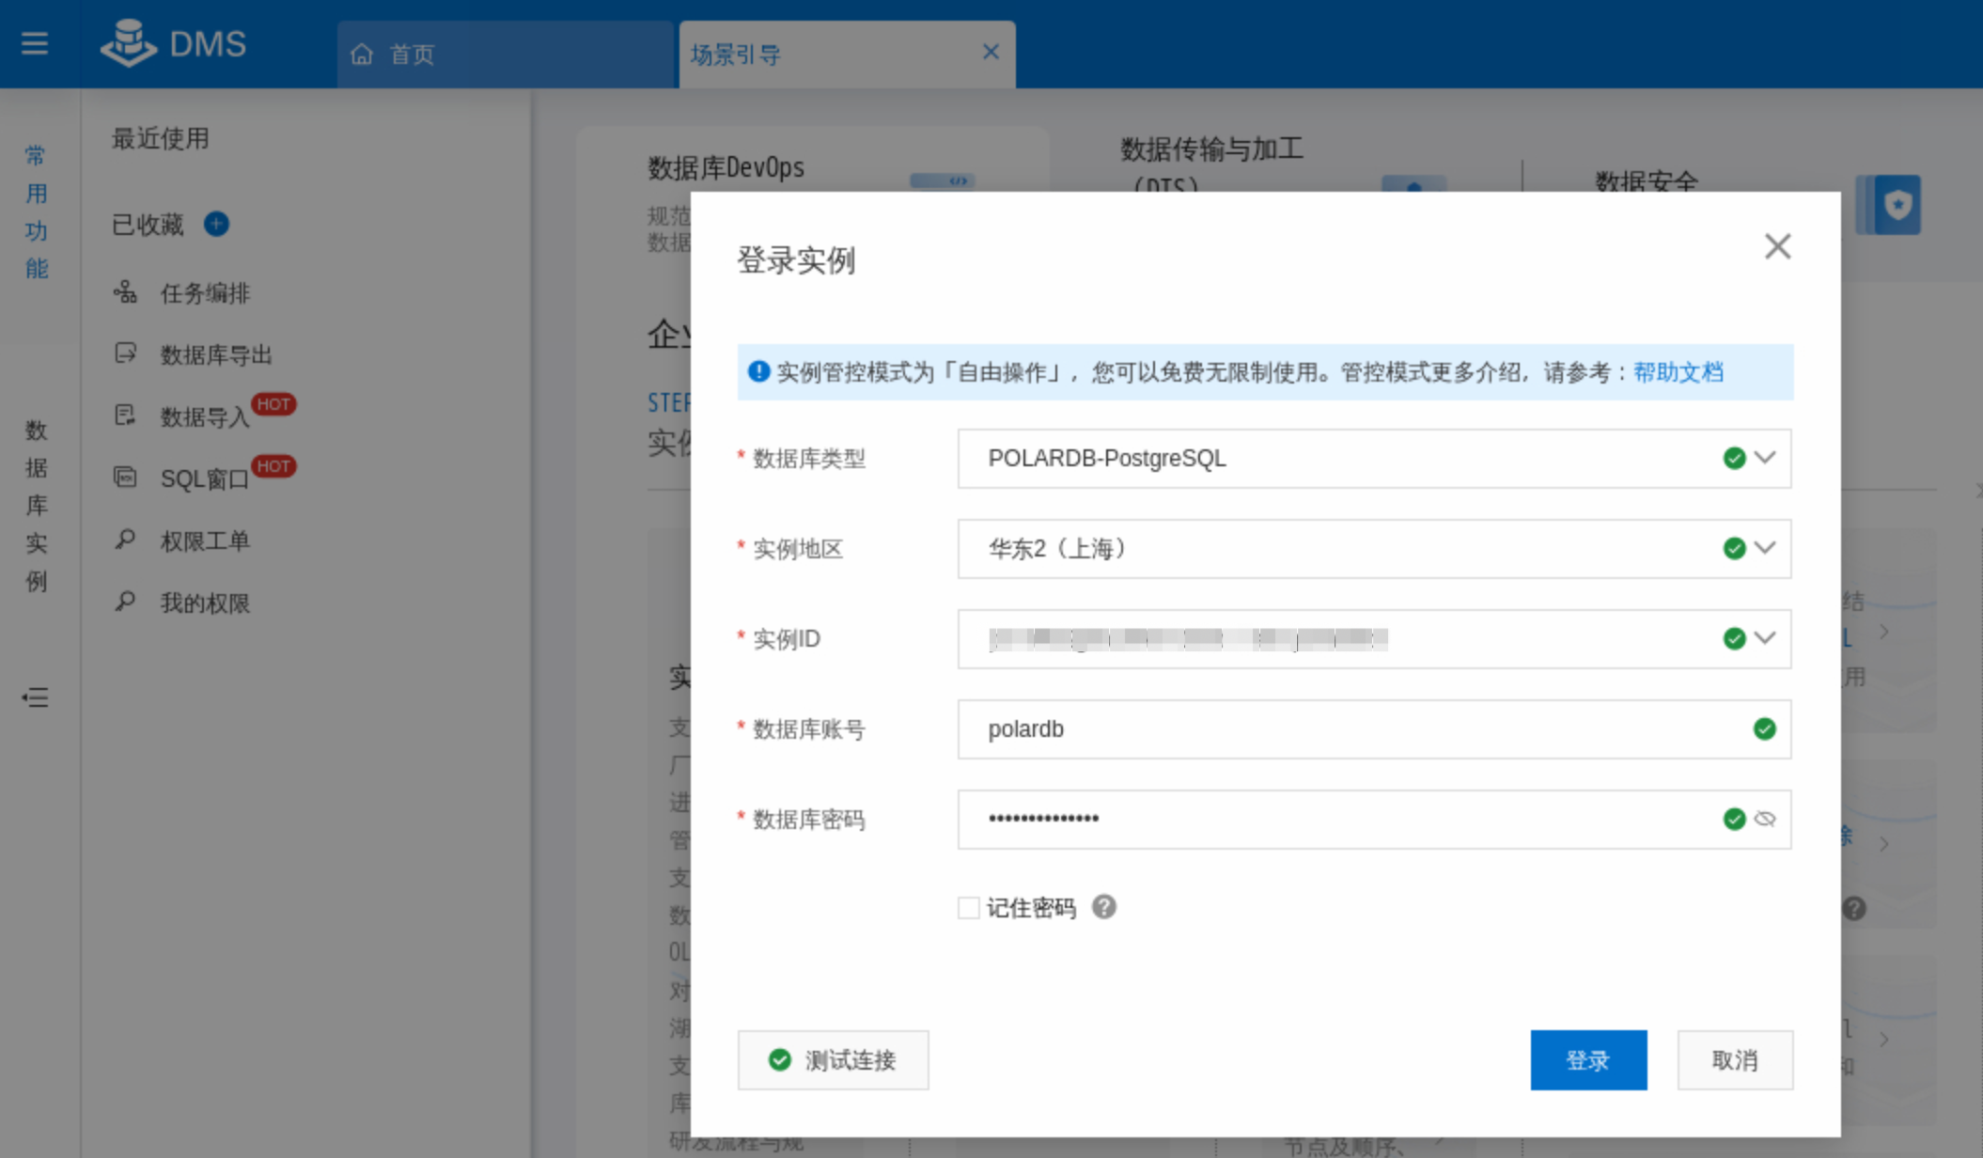
Task: Click the question mark icon behind dialog
Action: [x=1854, y=909]
